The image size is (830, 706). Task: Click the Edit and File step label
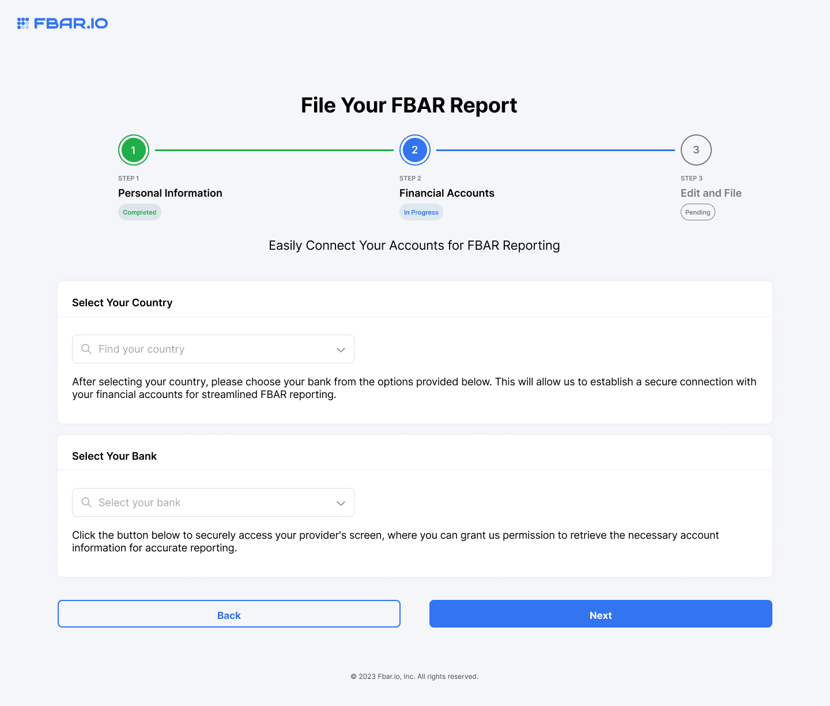click(x=711, y=193)
